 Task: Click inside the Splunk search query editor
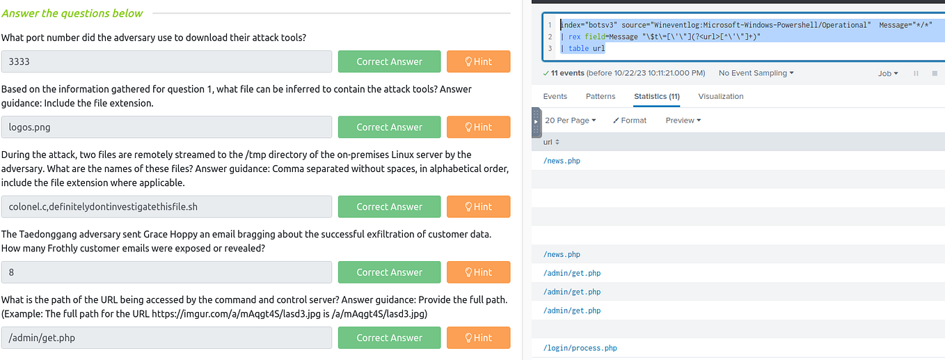[x=743, y=37]
